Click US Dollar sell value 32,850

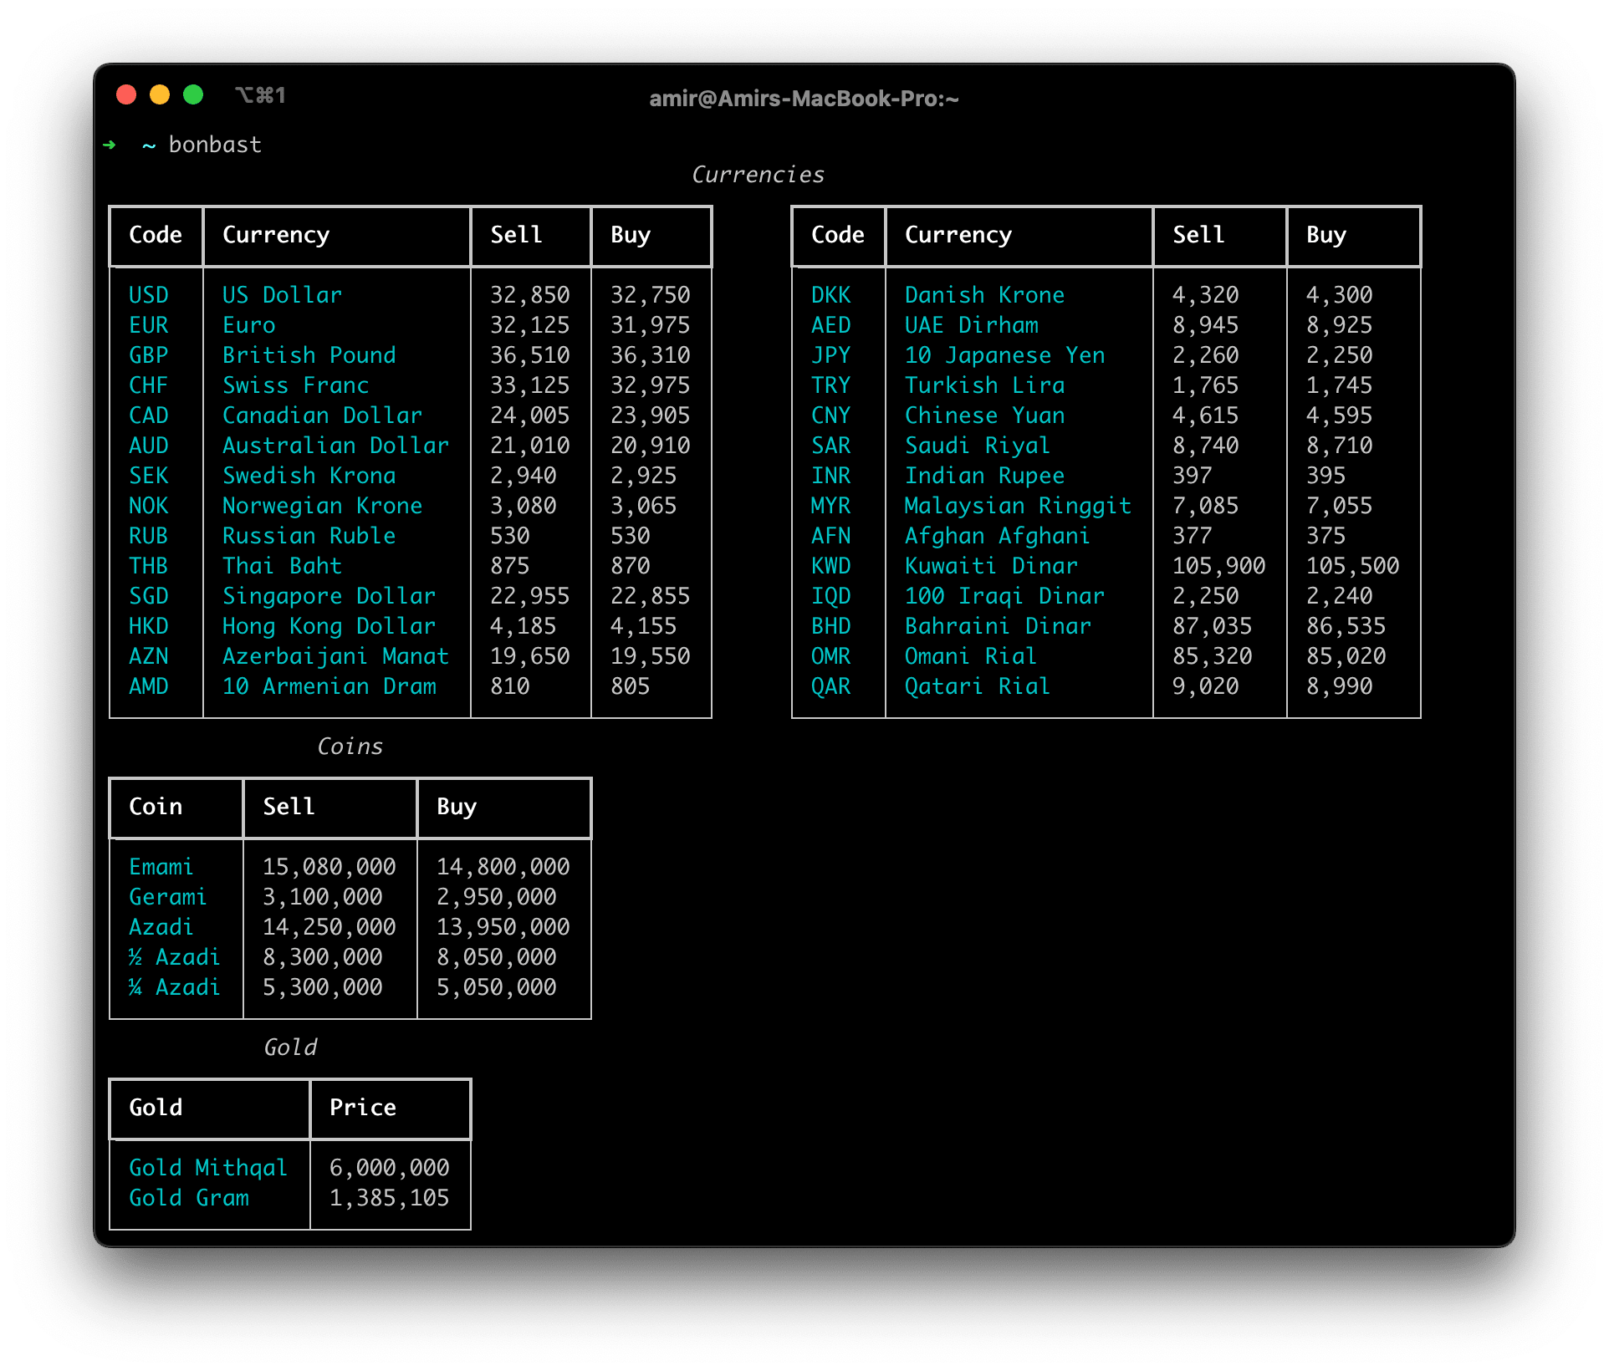pos(530,295)
